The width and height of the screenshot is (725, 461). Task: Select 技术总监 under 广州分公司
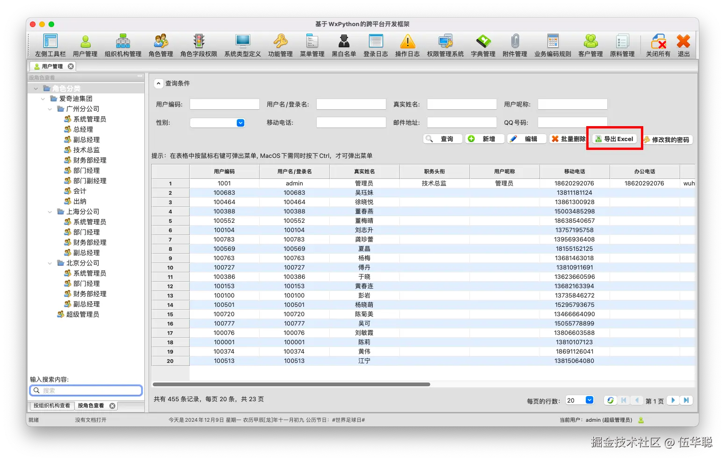(86, 150)
